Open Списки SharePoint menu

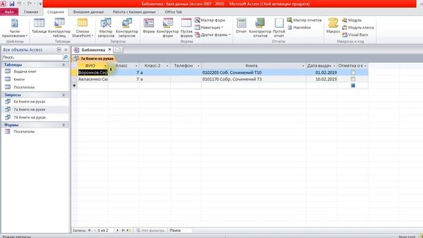click(82, 28)
